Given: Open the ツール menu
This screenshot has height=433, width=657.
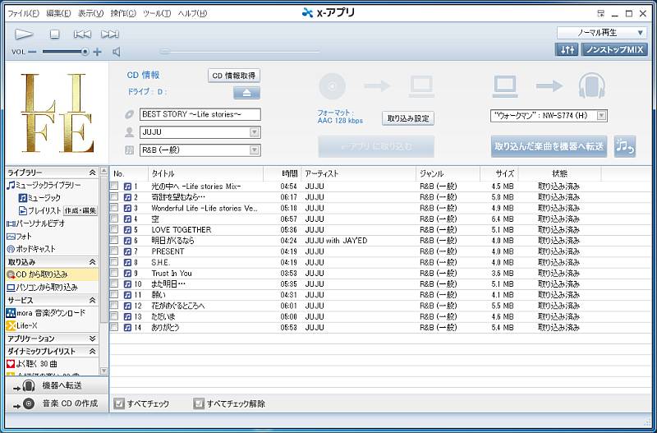Looking at the screenshot, I should pos(157,13).
